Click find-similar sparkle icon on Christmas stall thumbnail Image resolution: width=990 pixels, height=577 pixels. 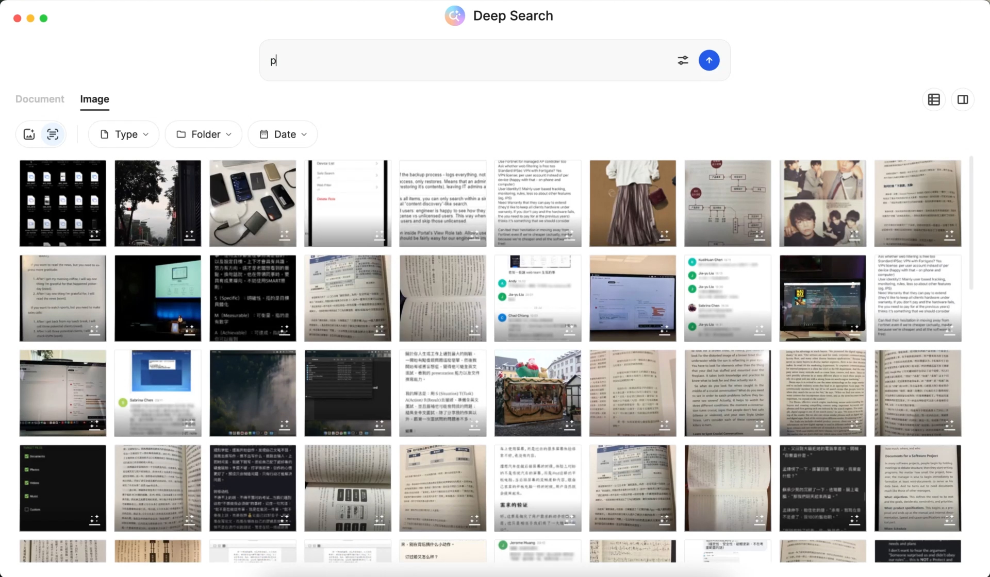[x=570, y=425]
